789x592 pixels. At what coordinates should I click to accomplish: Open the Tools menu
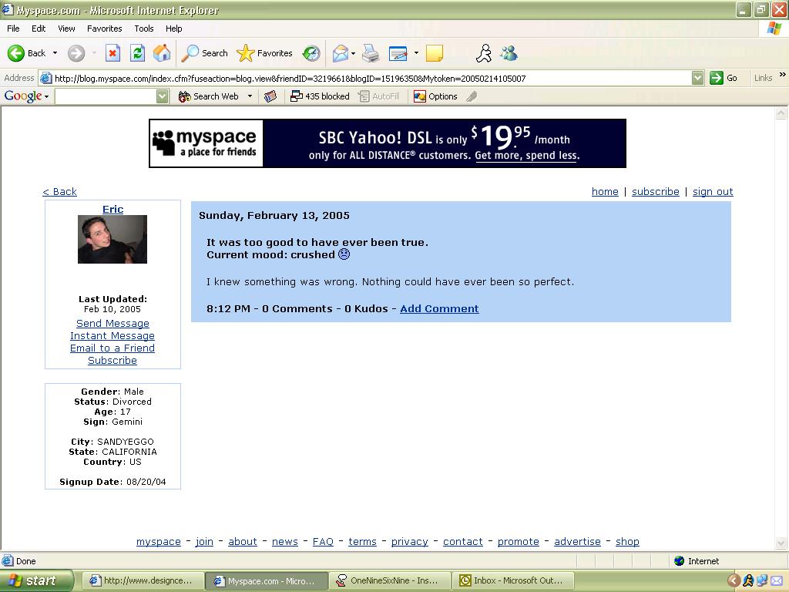(x=144, y=29)
